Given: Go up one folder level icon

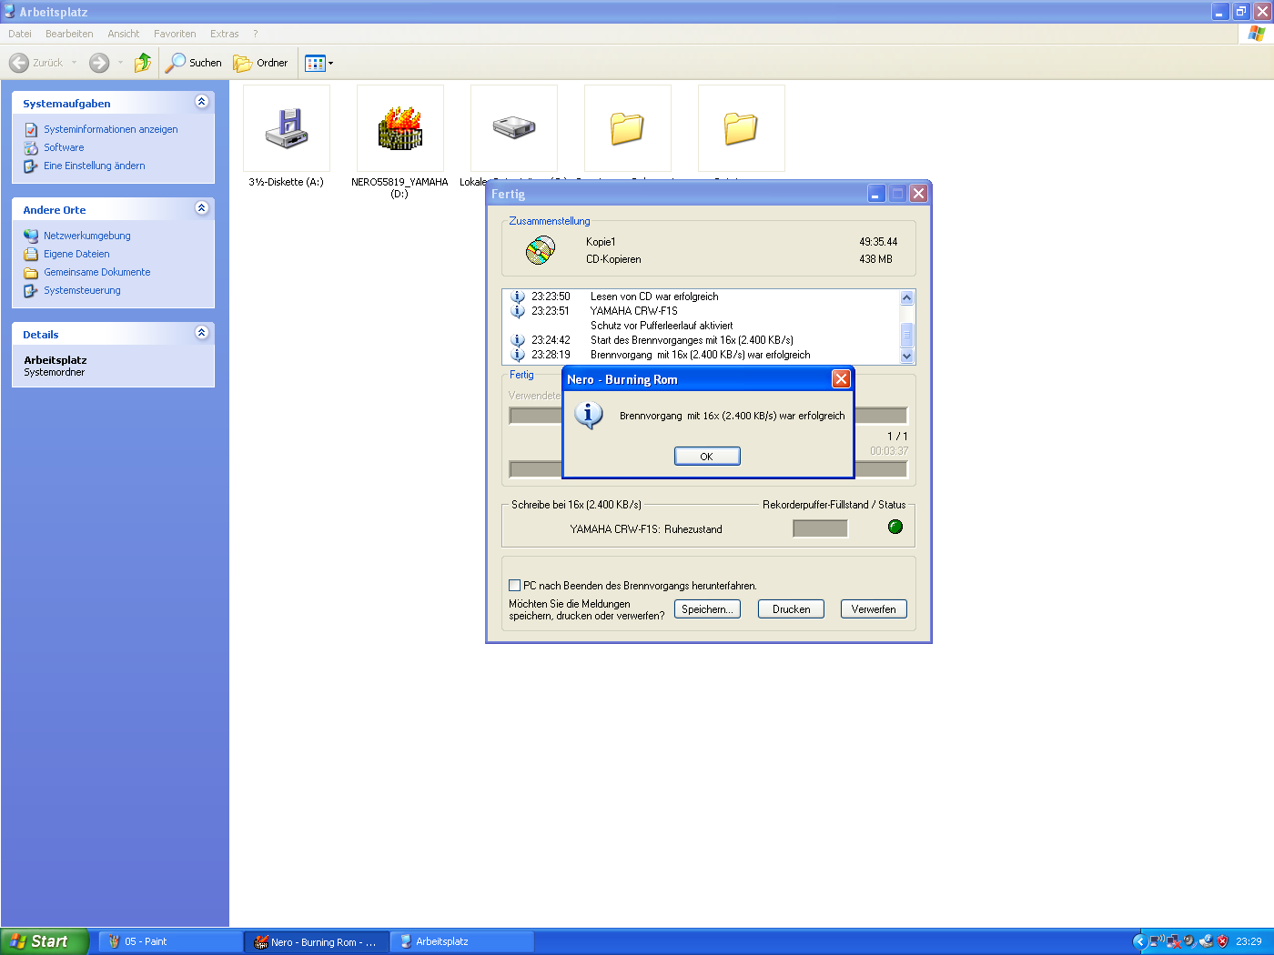Looking at the screenshot, I should [x=143, y=63].
